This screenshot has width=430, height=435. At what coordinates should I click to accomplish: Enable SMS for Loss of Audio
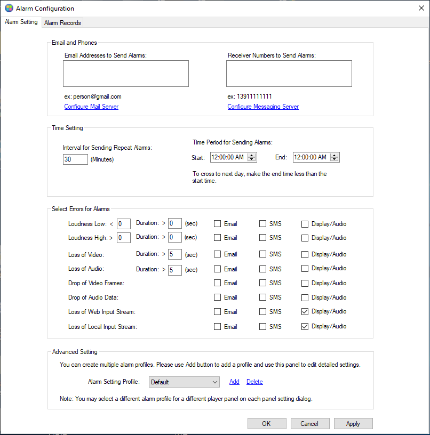coord(262,269)
